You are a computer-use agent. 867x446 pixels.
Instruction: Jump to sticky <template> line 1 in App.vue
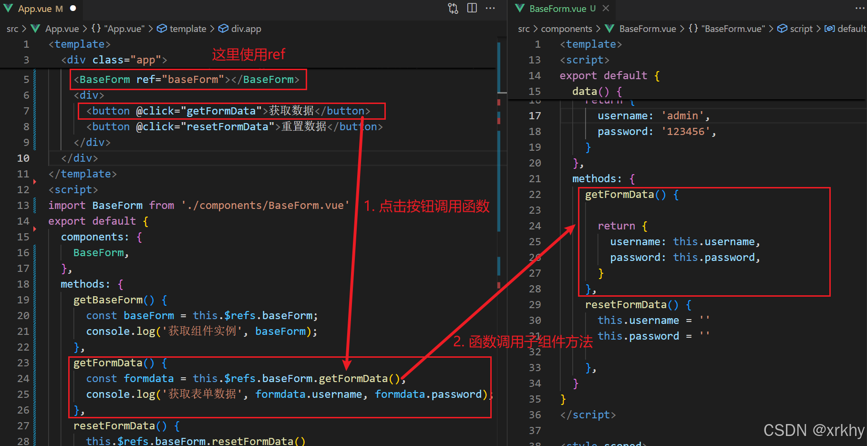79,44
